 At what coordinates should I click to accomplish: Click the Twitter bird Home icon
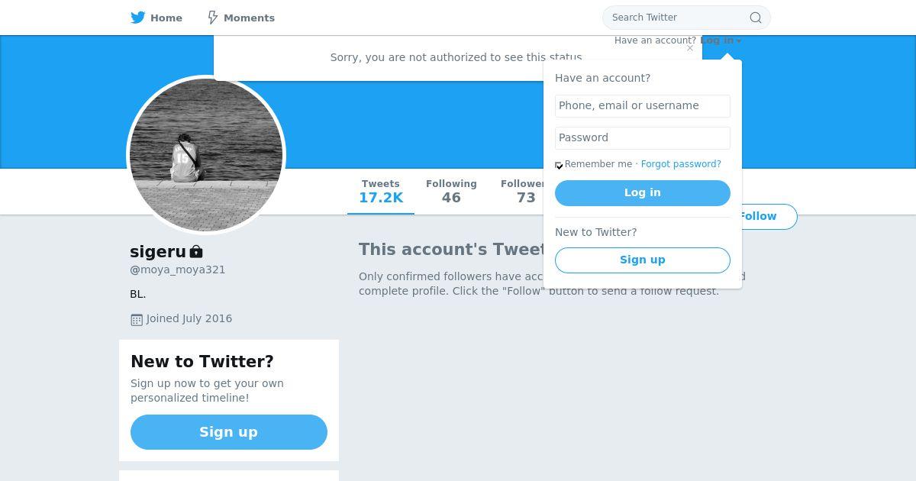click(x=138, y=18)
